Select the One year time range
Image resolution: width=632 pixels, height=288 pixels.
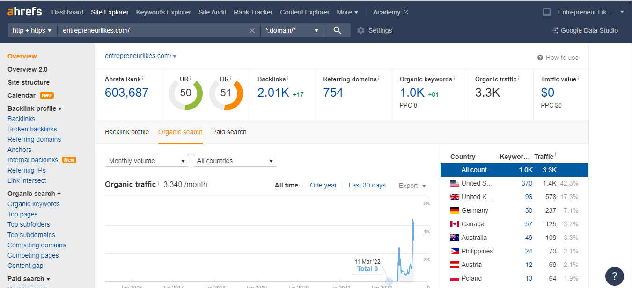pyautogui.click(x=323, y=185)
